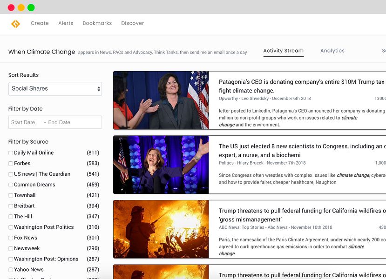Toggle the Townhall source filter
Image resolution: width=386 pixels, height=279 pixels.
pos(11,195)
